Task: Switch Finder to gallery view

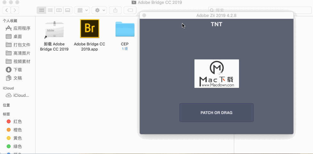Action: click(68, 10)
